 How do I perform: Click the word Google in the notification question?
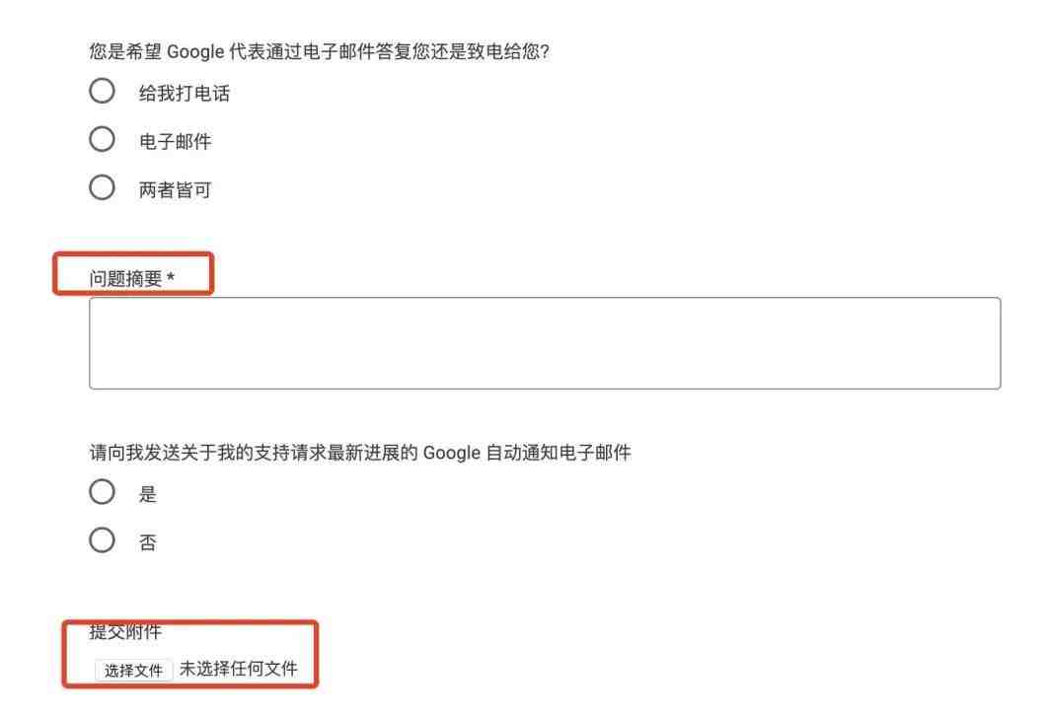tap(452, 453)
